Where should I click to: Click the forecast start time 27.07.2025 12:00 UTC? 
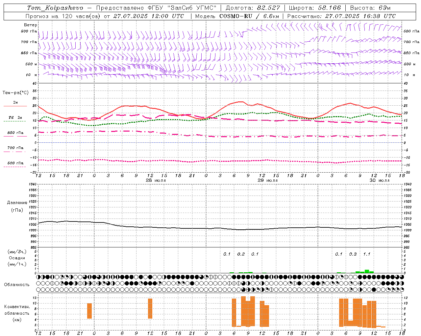click(149, 16)
